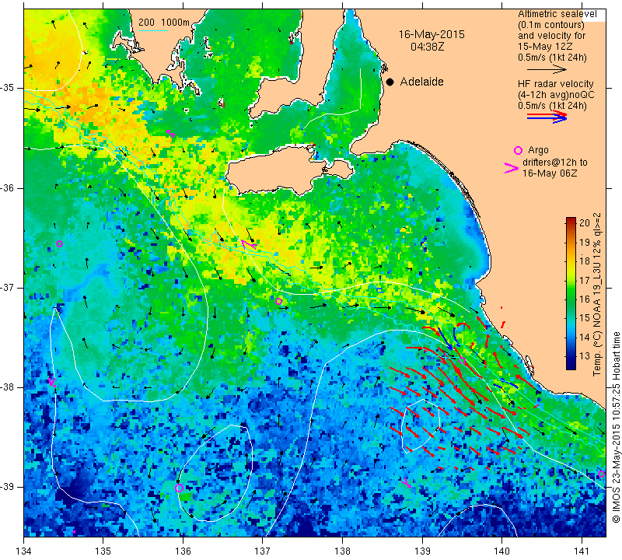Select the latitude axis label -35
Viewport: 622px width, 560px height.
(x=8, y=88)
